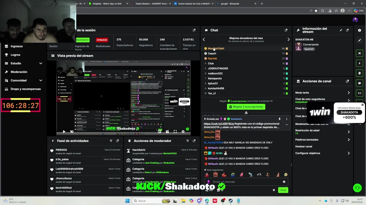Open Palabras baneadas settings
366x205 pixels.
323,140
